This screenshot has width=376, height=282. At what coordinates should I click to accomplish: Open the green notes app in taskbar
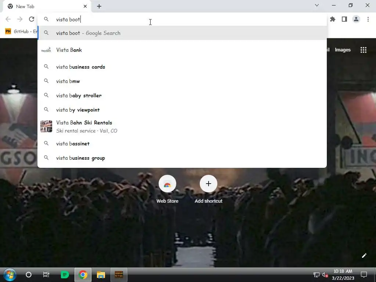(65, 275)
